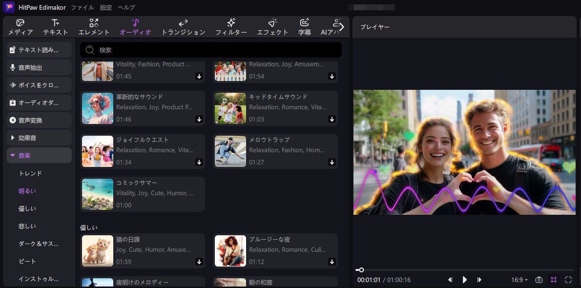Download the 革新的なサウンド track
The width and height of the screenshot is (581, 288).
(x=199, y=119)
